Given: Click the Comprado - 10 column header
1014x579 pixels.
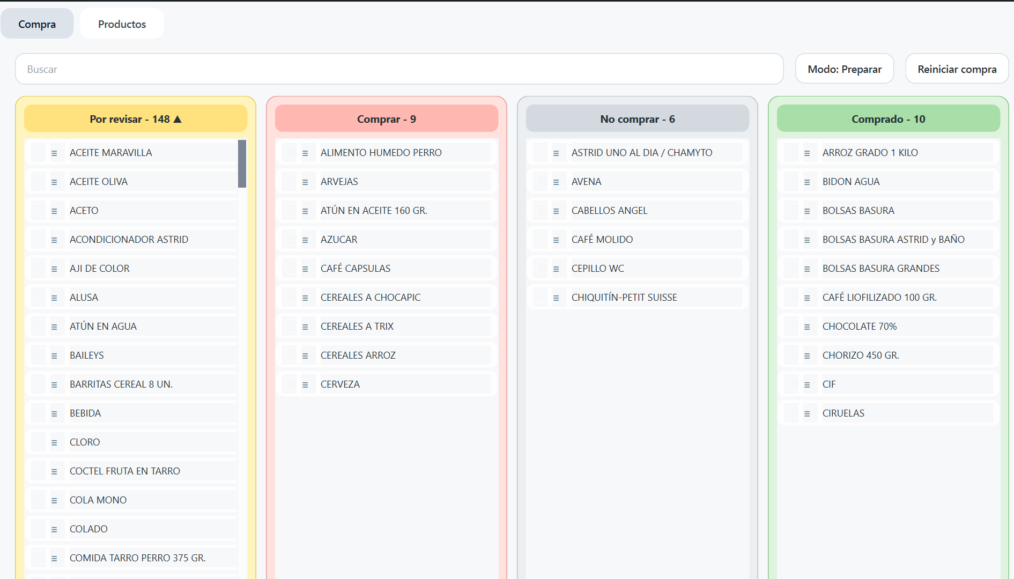Looking at the screenshot, I should pos(889,119).
